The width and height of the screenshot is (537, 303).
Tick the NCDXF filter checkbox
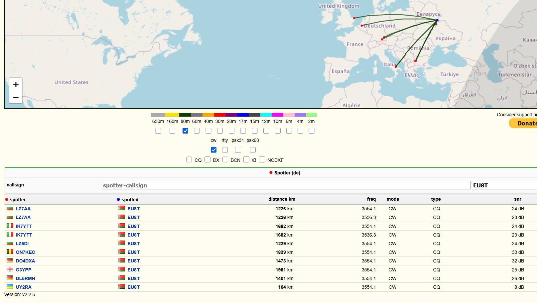click(262, 160)
